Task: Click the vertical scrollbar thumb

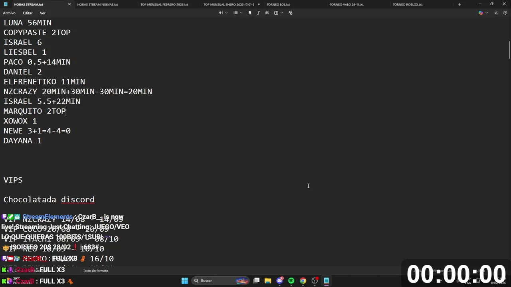Action: coord(509,51)
